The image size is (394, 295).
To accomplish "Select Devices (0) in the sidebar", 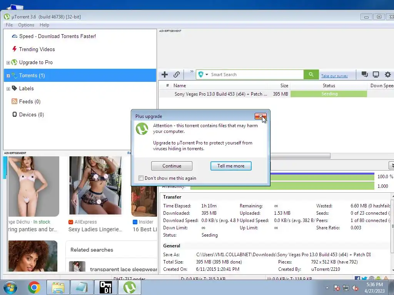I will pyautogui.click(x=32, y=114).
